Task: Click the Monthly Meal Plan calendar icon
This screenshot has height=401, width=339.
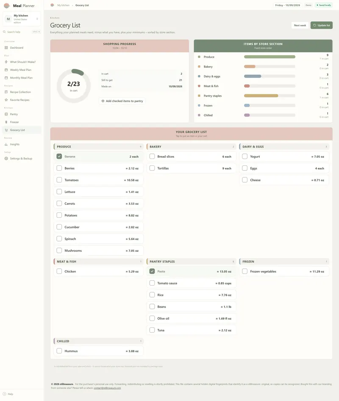Action: tap(6, 78)
